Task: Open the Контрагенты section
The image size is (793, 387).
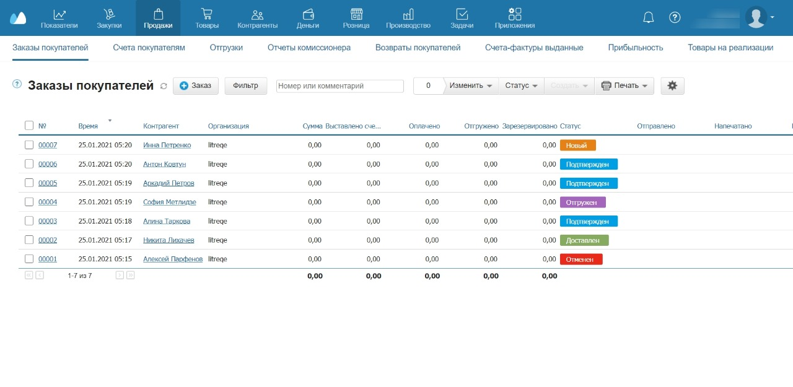Action: coord(258,18)
